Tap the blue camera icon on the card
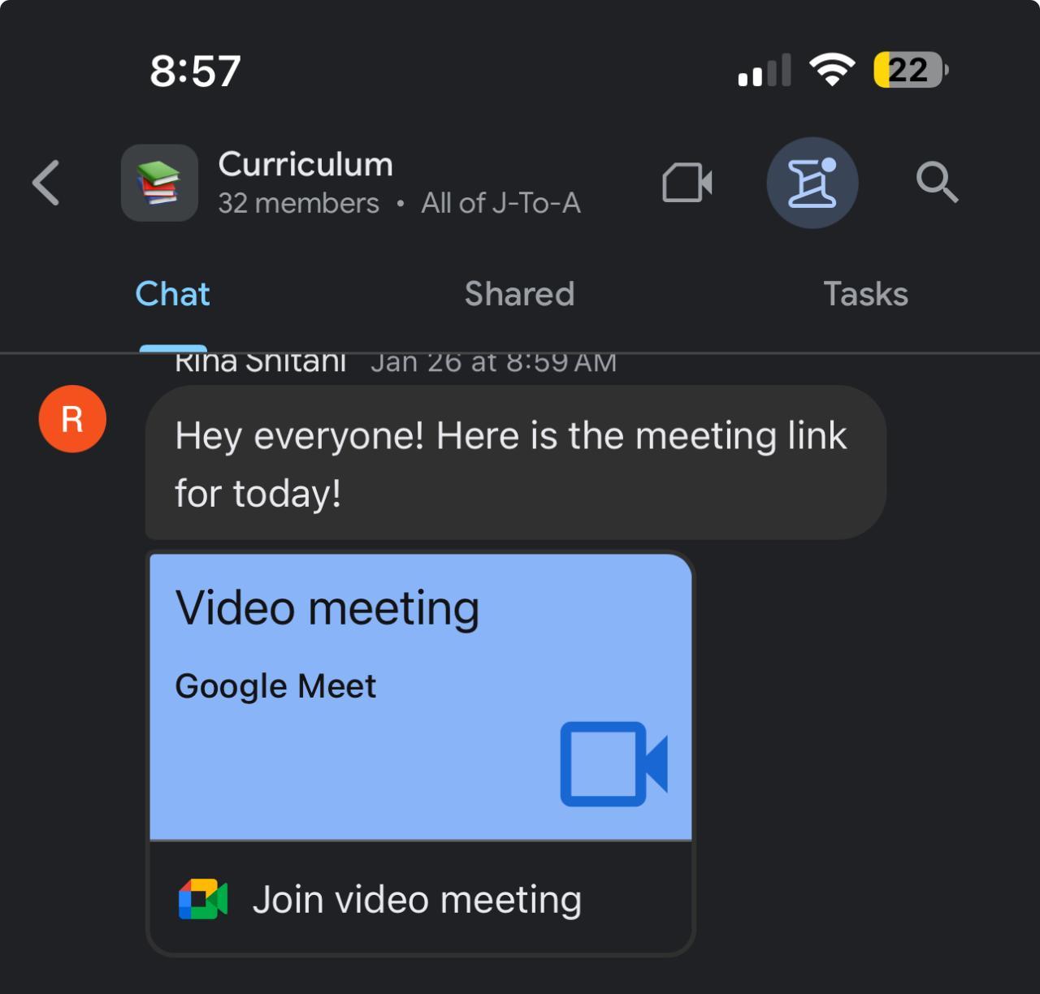The width and height of the screenshot is (1040, 994). (x=614, y=763)
